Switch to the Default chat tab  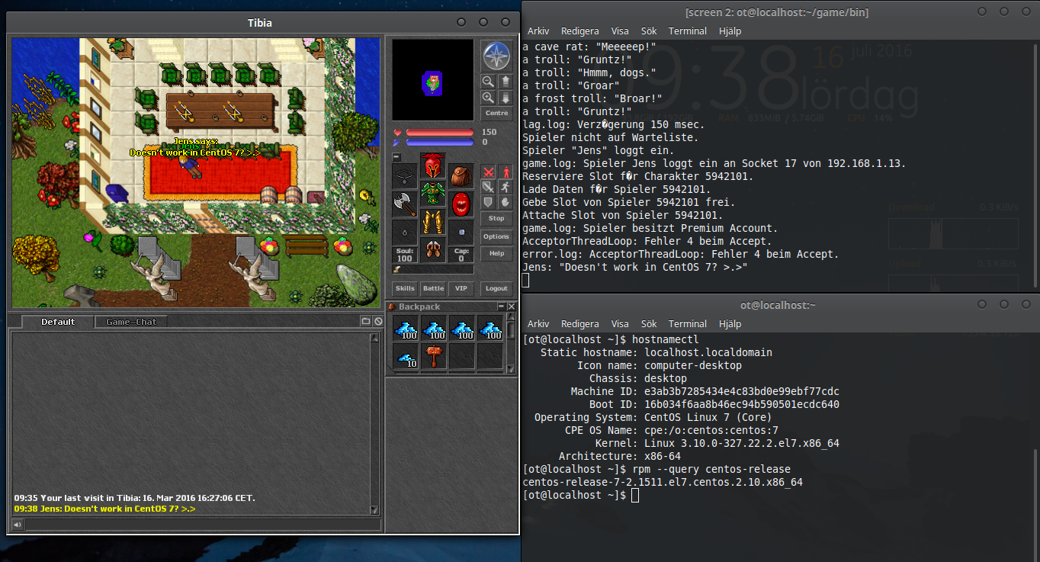(x=58, y=322)
